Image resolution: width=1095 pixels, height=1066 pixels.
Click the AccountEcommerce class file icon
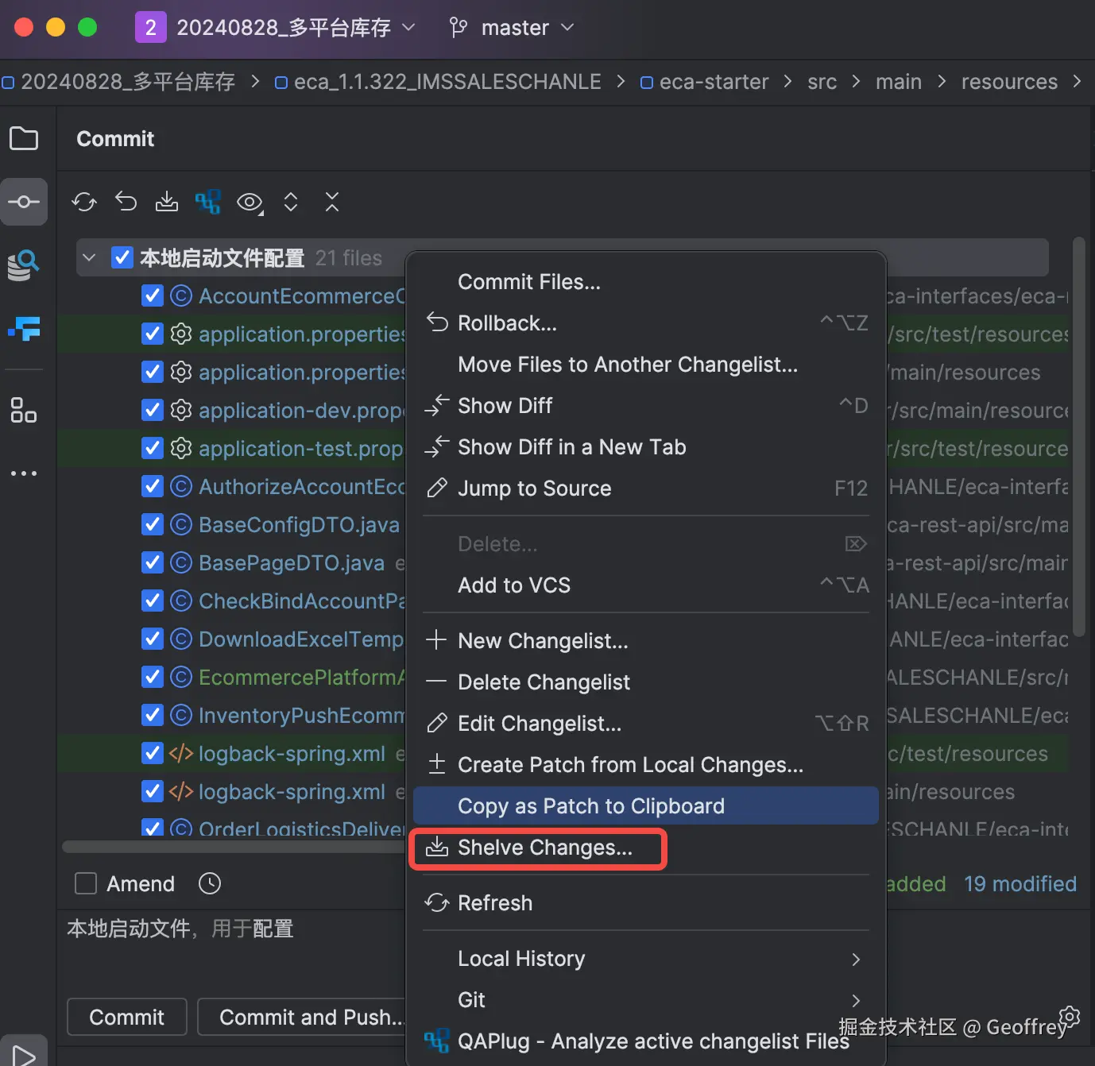(x=181, y=295)
